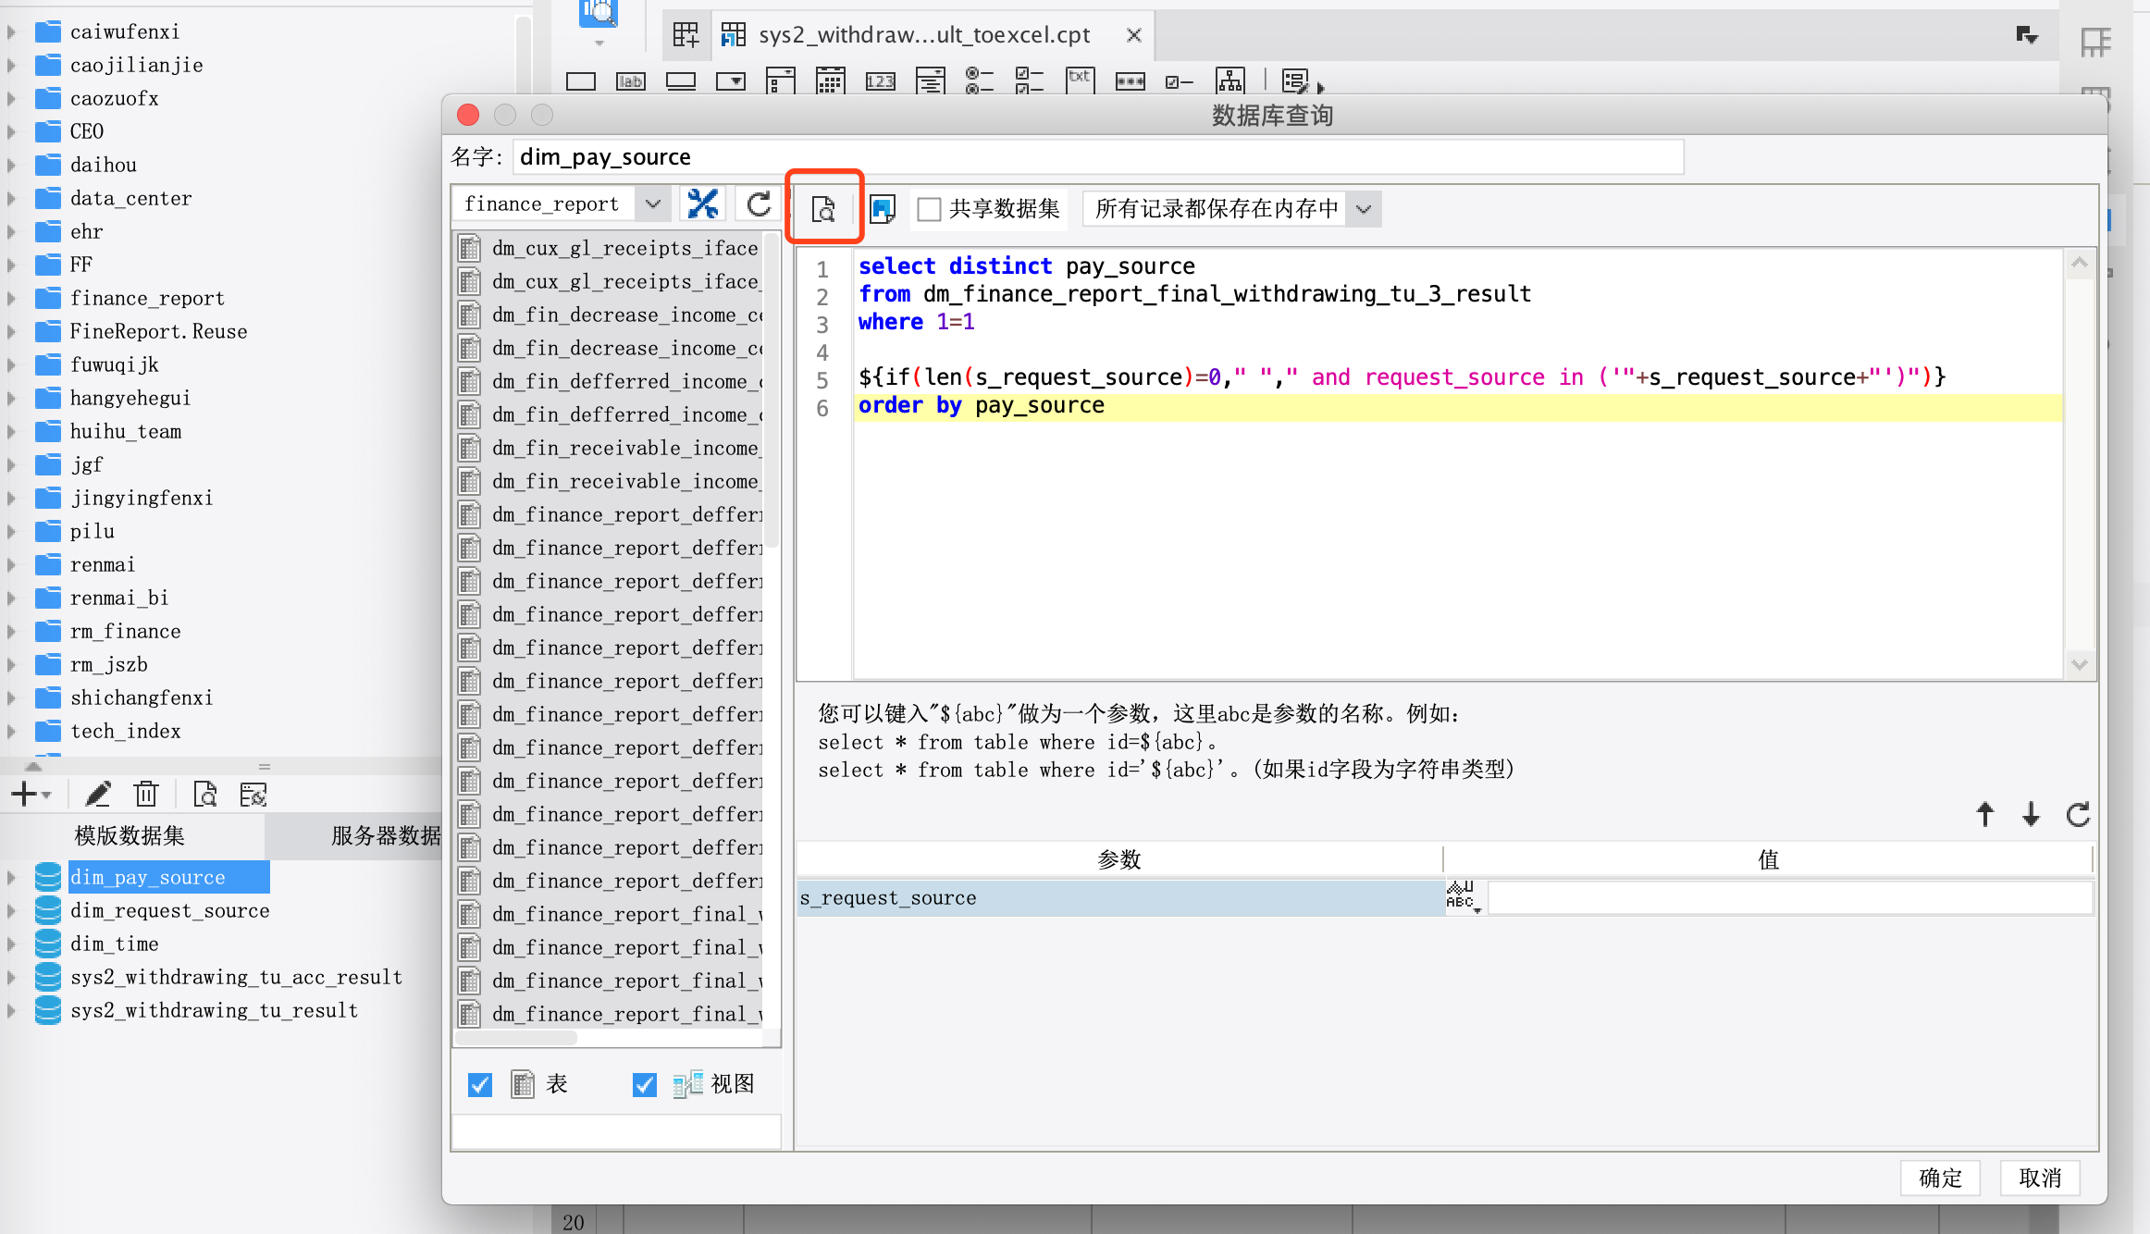This screenshot has height=1234, width=2150.
Task: Select the tree view widget icon
Action: (1230, 81)
